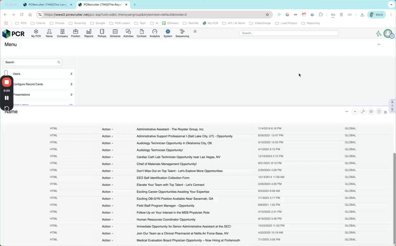Open the user profile avatar in PCR
This screenshot has width=396, height=246.
point(388,33)
